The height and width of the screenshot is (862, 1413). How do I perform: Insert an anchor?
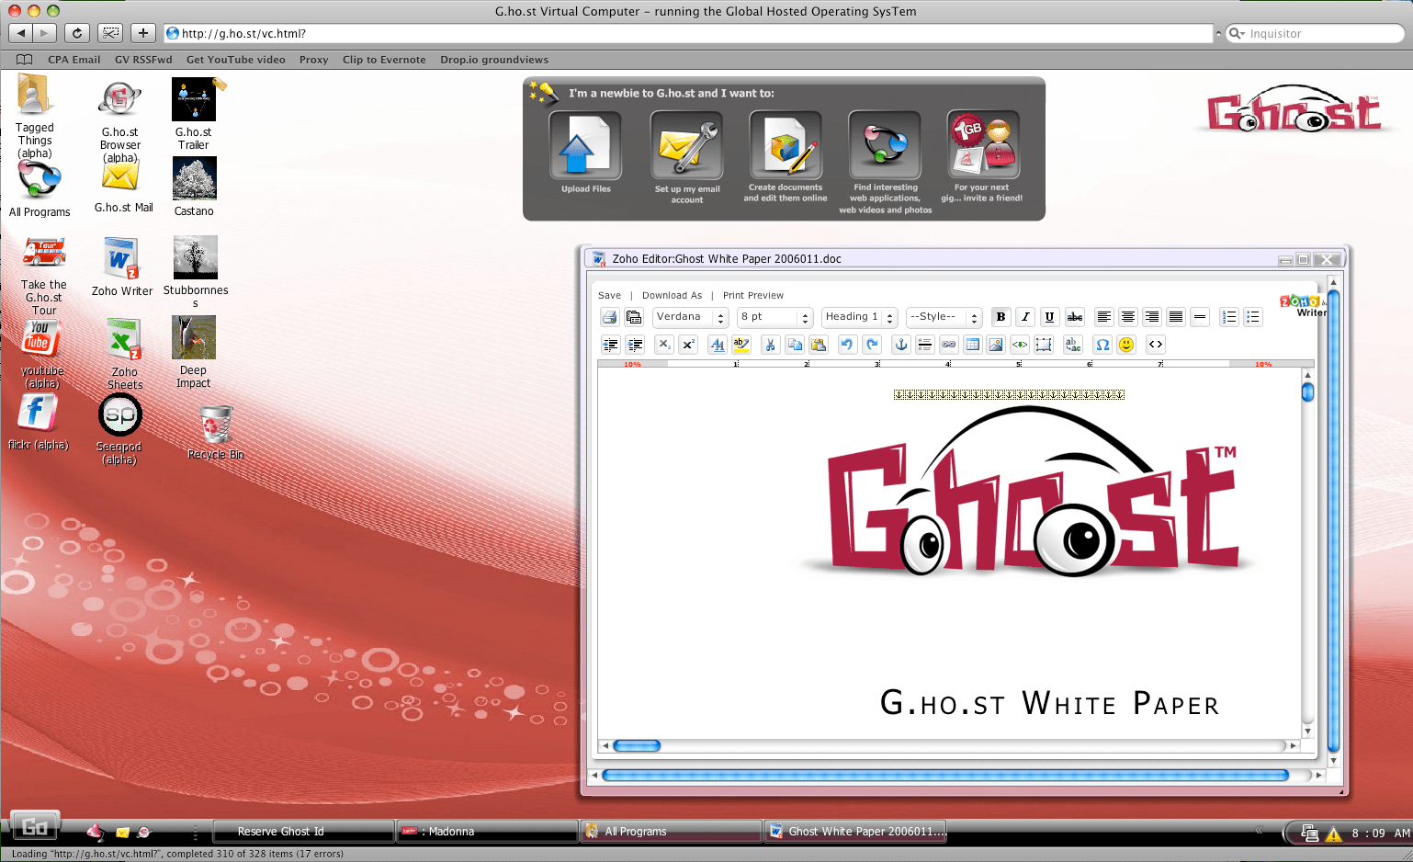click(x=901, y=345)
